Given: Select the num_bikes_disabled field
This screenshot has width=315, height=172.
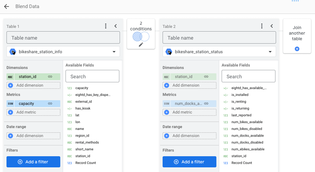Looking at the screenshot, I should tap(247, 129).
